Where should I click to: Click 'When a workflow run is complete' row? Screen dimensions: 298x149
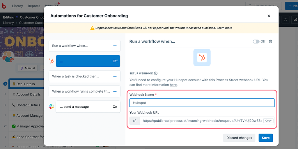pos(85,91)
